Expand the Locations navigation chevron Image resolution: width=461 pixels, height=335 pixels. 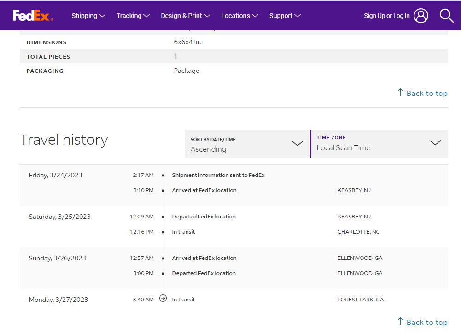(255, 16)
